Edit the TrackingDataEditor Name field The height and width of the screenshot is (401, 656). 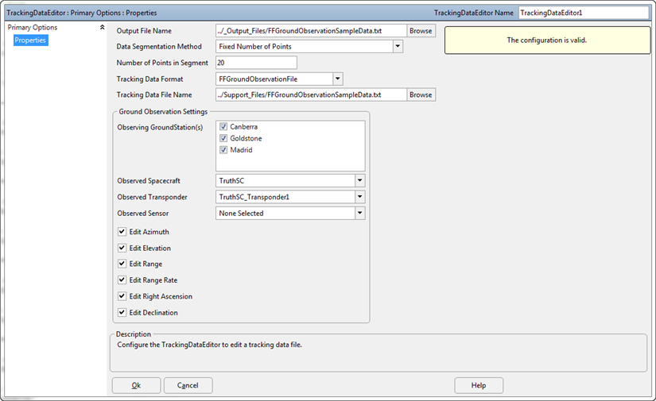click(584, 13)
